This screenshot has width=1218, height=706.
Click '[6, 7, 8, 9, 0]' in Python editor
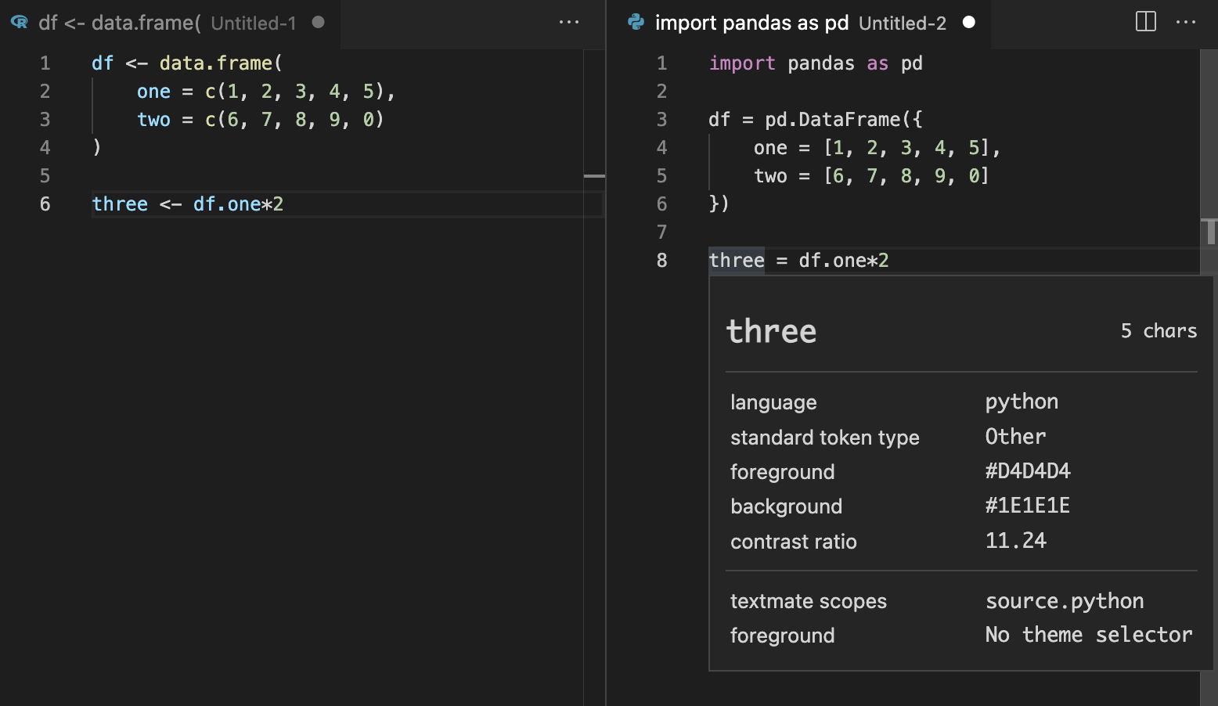(x=906, y=176)
